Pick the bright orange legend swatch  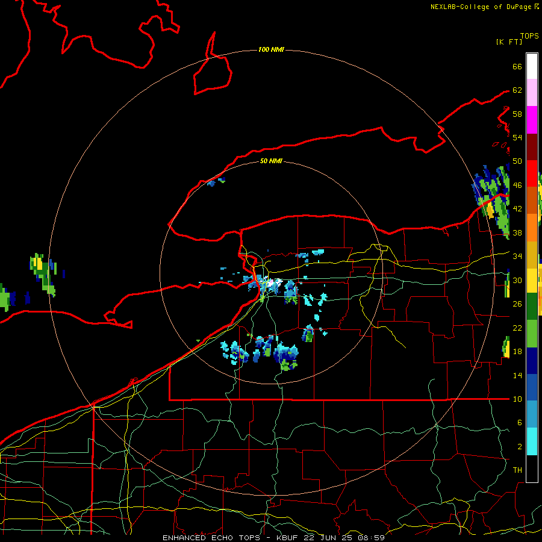[532, 228]
